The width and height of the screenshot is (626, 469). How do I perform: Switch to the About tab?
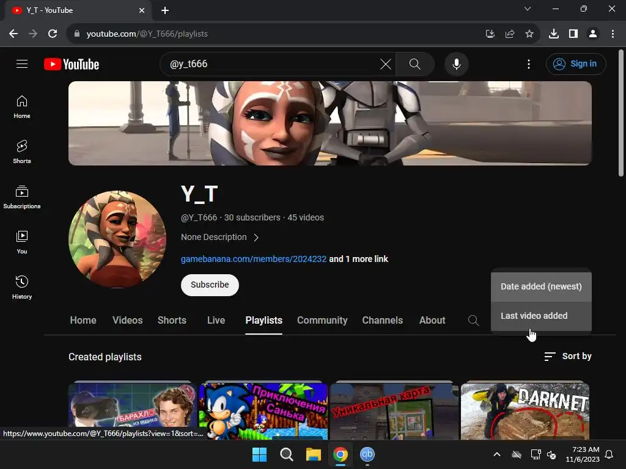(432, 320)
